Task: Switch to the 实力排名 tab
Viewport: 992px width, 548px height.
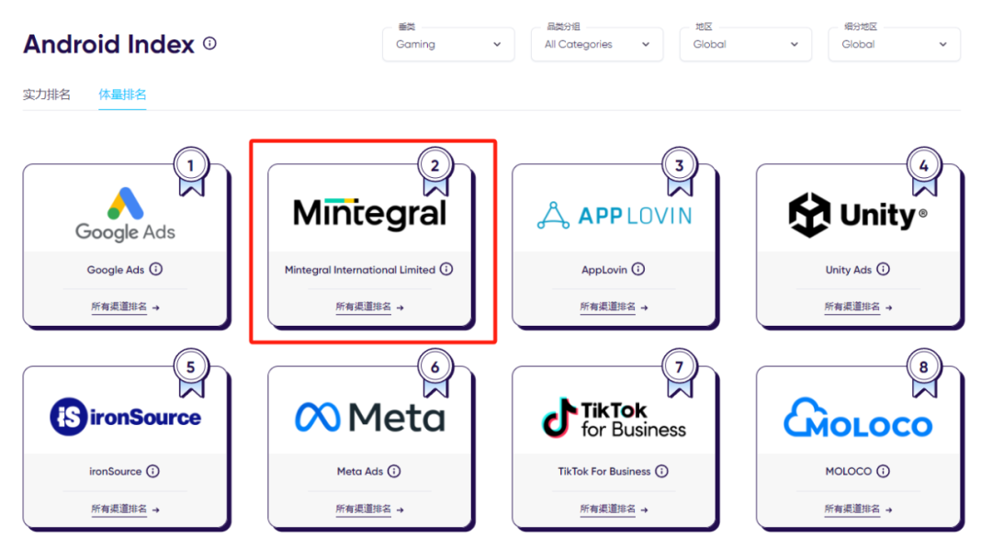Action: click(47, 95)
